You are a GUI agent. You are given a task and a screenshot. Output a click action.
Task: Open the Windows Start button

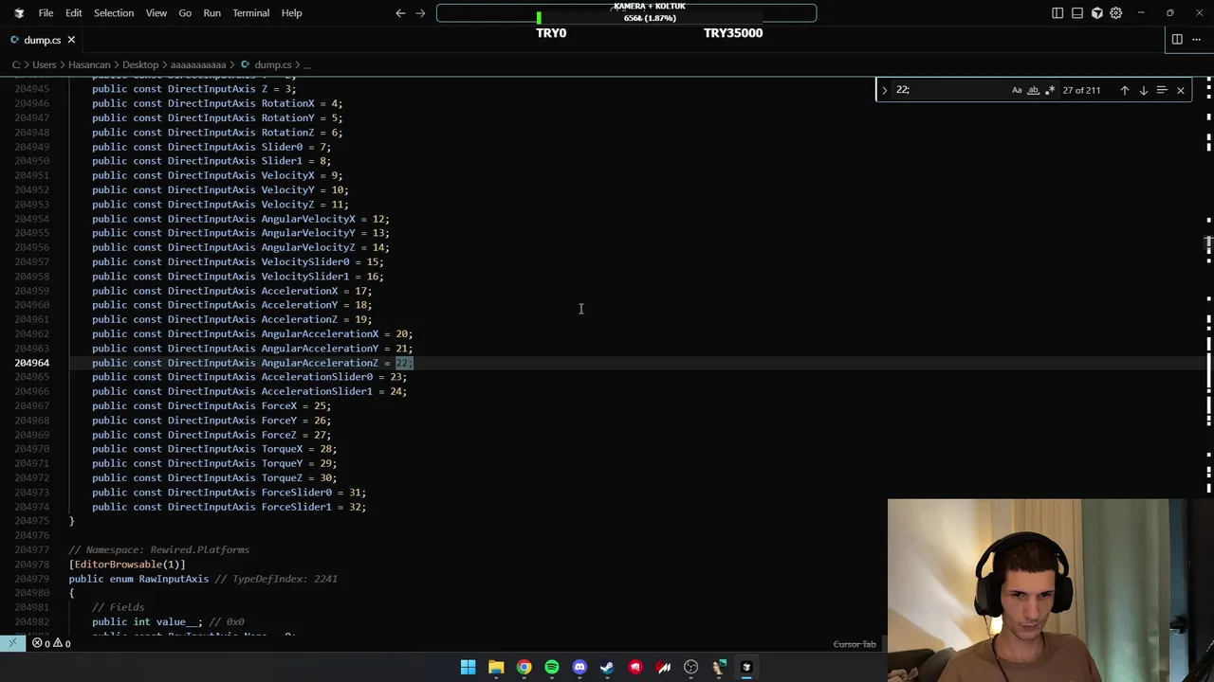point(469,667)
